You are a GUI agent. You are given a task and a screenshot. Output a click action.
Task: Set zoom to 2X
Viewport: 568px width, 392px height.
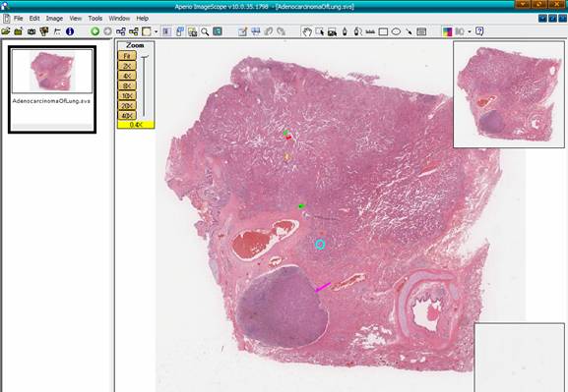click(127, 66)
